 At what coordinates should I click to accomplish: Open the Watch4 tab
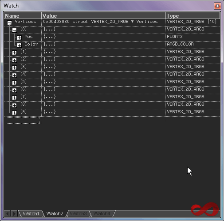point(102,213)
